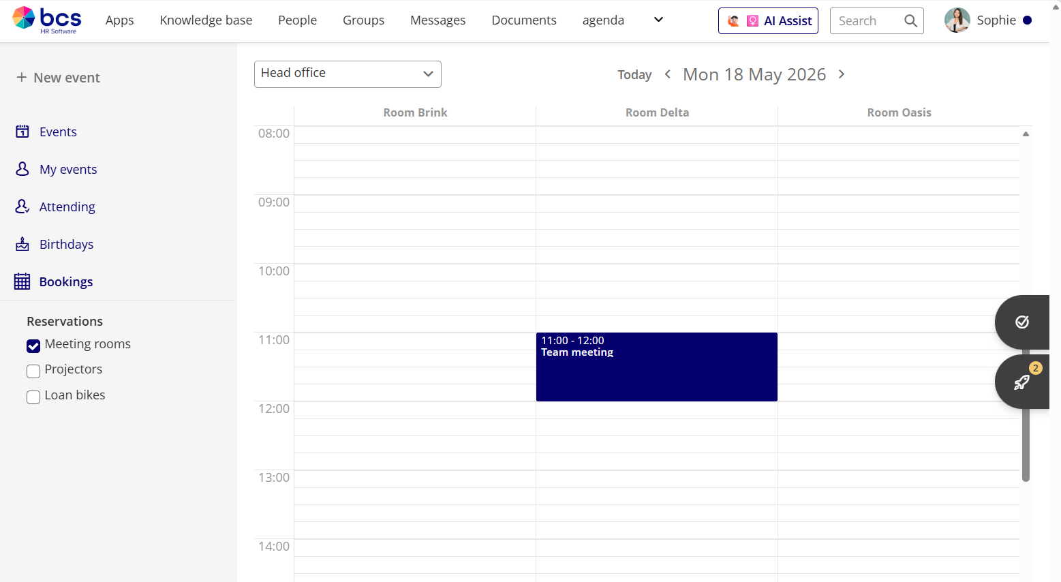The image size is (1061, 582).
Task: Click the Mon 18 May 2026 date heading
Action: (754, 74)
